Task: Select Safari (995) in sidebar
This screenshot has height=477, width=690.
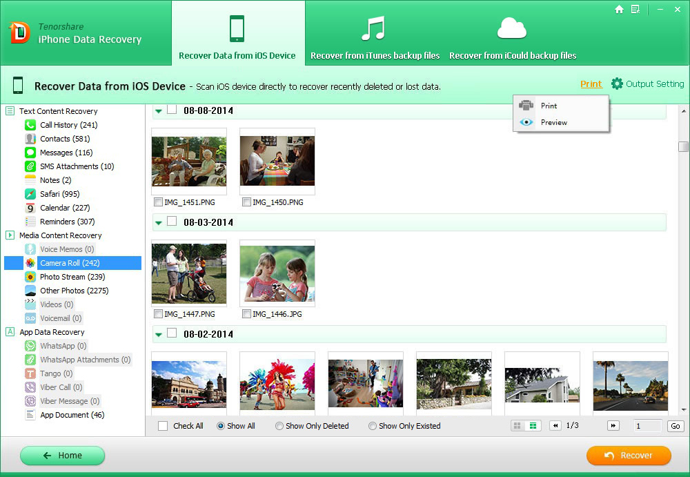Action: pos(60,194)
